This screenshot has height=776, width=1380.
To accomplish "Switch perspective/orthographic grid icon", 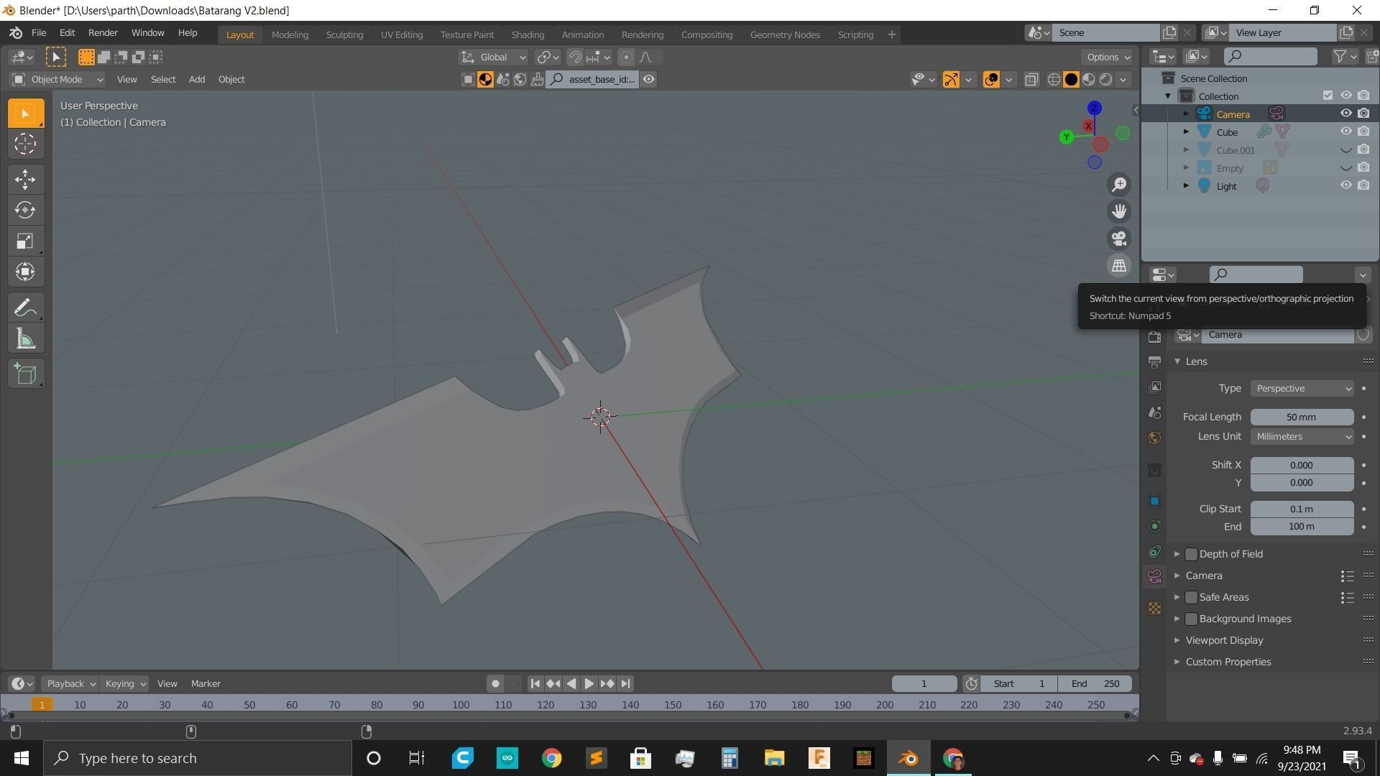I will 1119,266.
